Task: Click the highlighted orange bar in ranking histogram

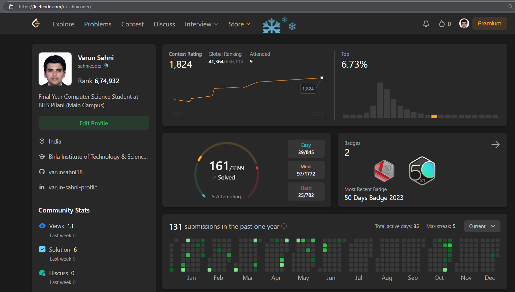Action: (434, 116)
